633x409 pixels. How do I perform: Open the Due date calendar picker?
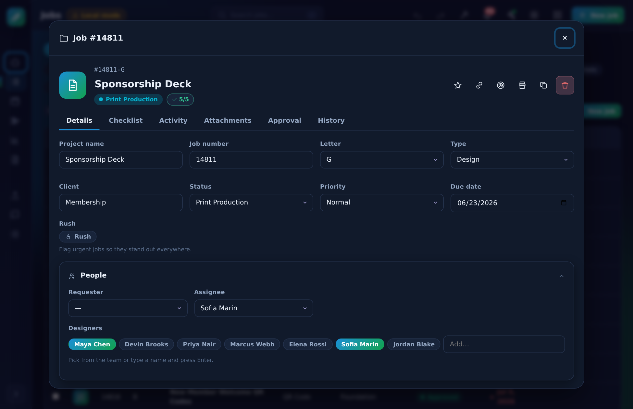pyautogui.click(x=564, y=203)
